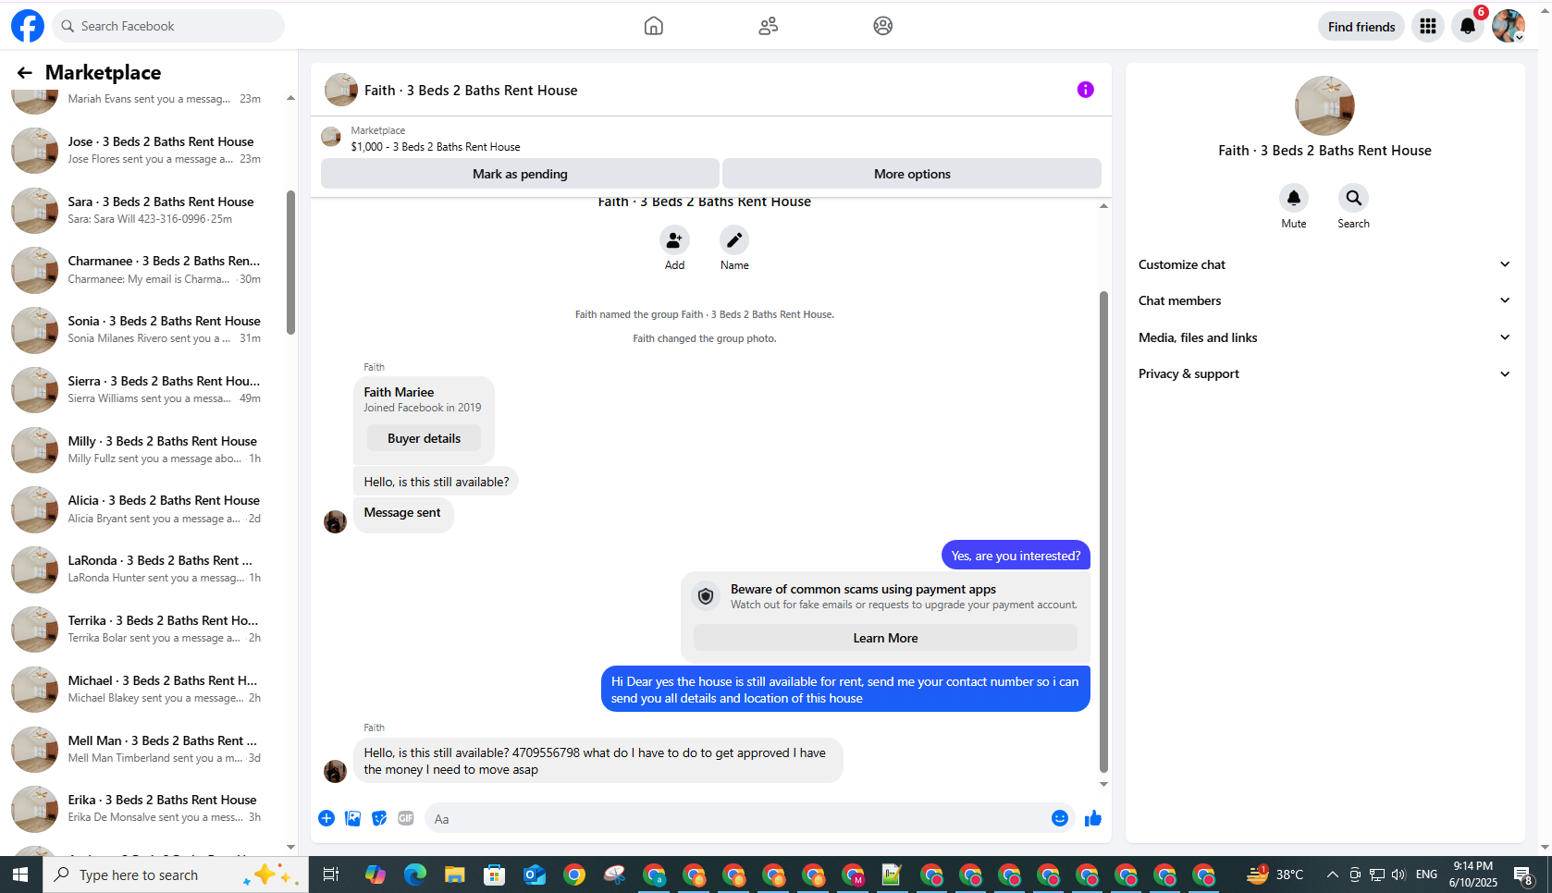Choose a GIF in the composer

(406, 818)
